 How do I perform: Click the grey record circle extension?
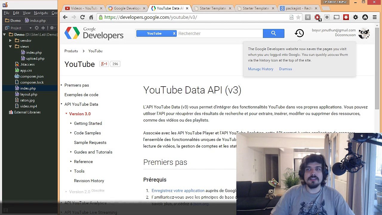tap(327, 17)
